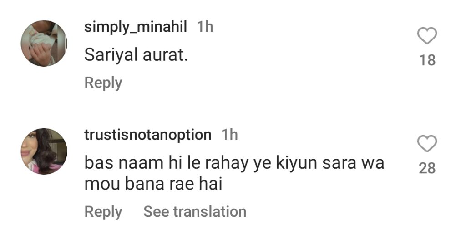Open simply_minahil's profile picture
Screen dimensions: 466x234
tap(44, 44)
